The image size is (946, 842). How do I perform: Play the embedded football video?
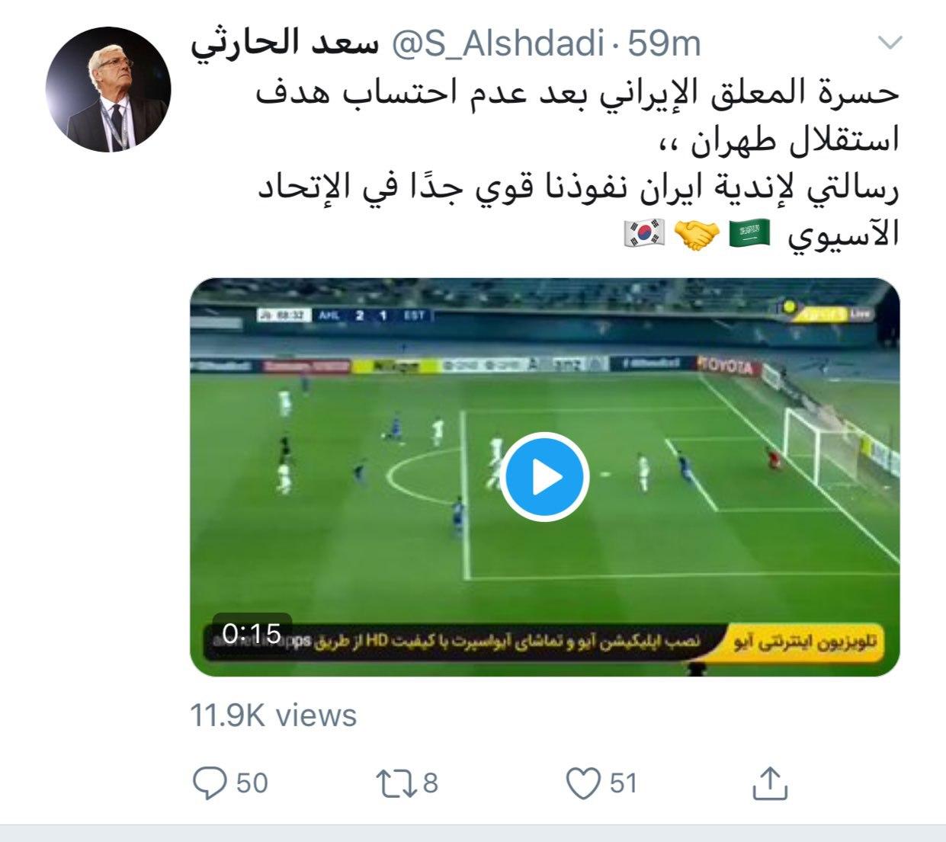(x=544, y=477)
